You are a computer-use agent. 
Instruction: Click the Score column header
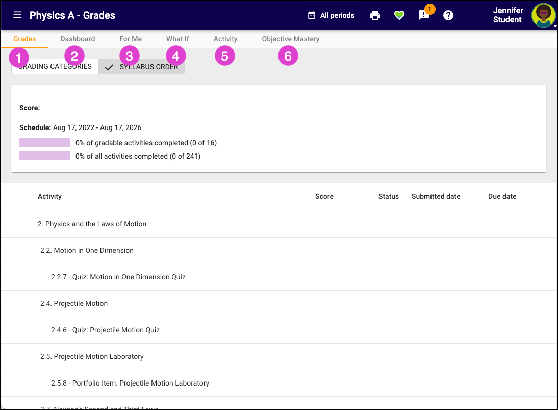click(x=324, y=196)
